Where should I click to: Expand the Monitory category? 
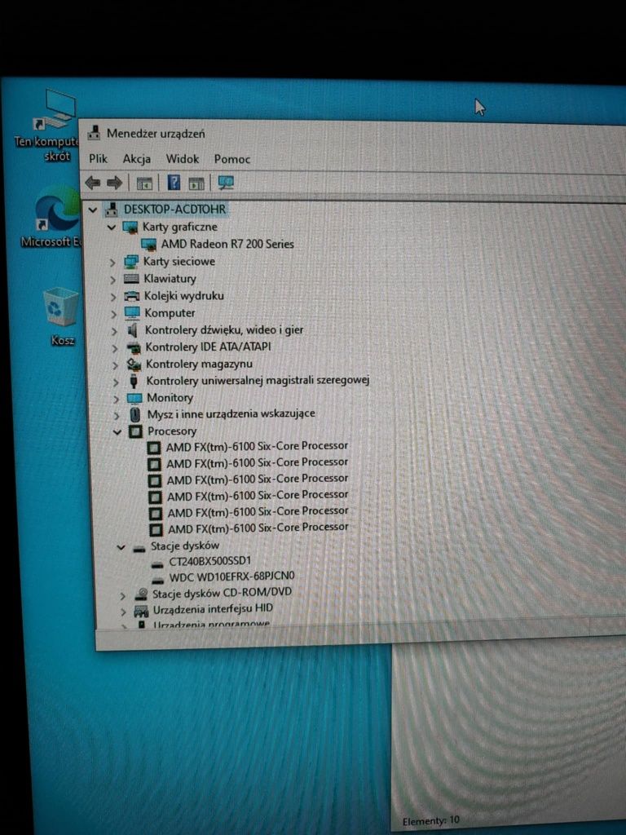(x=117, y=398)
